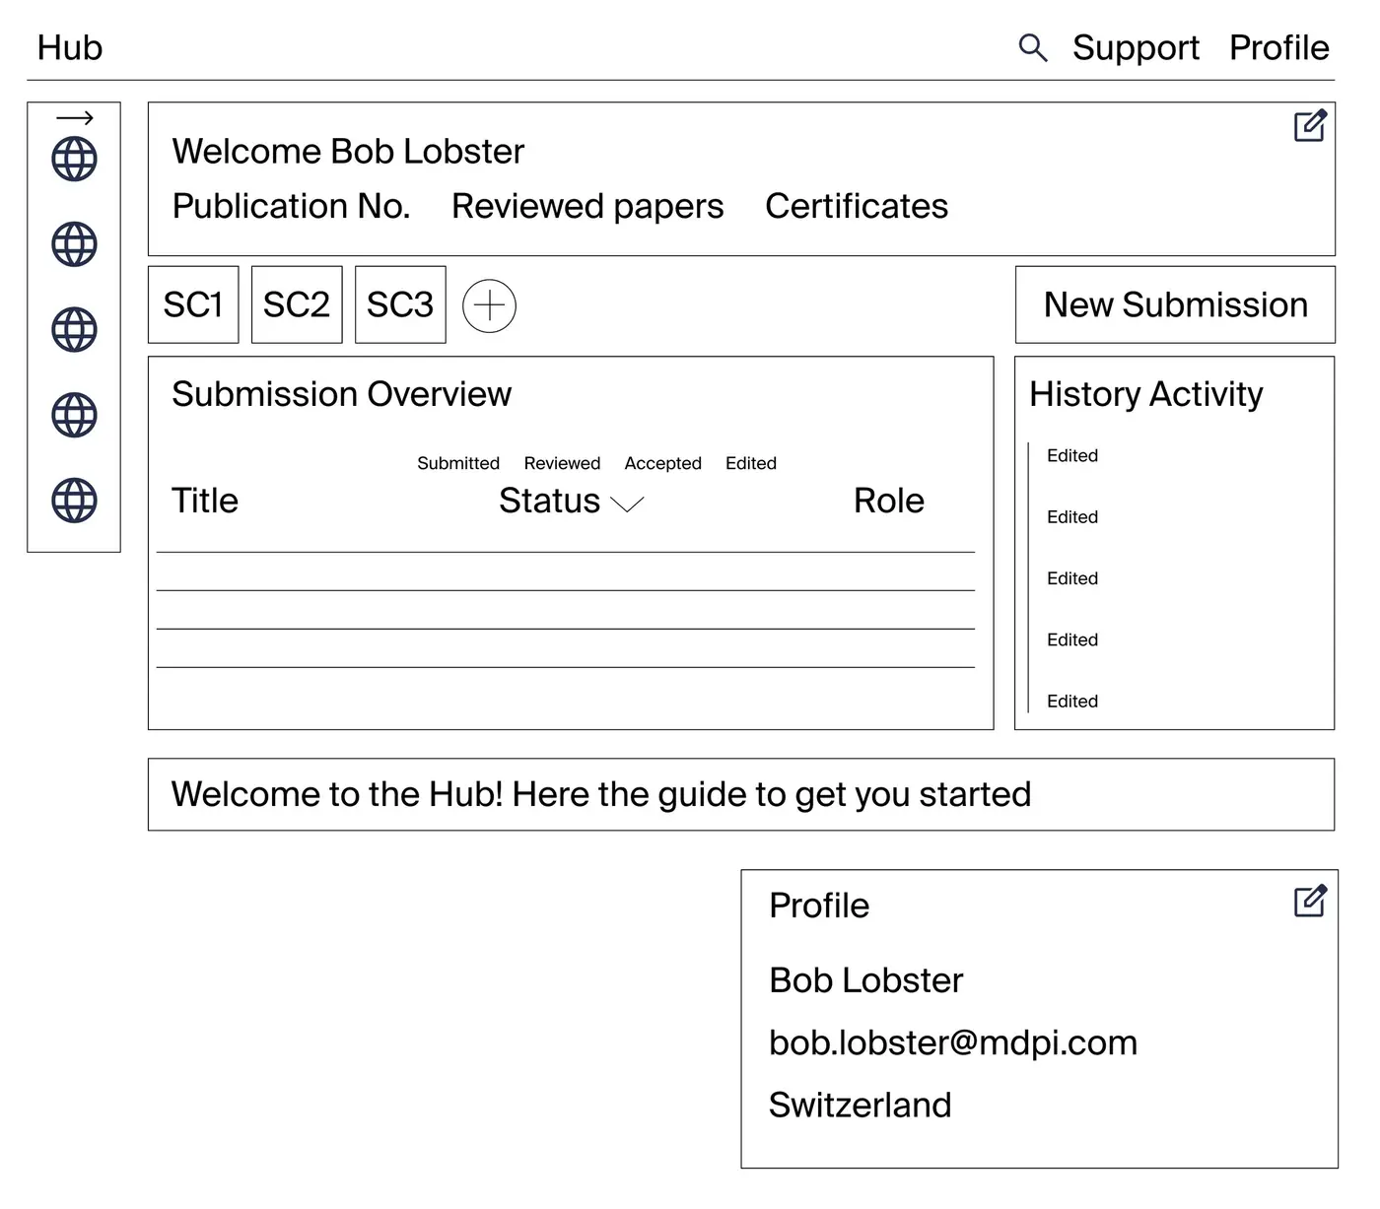
Task: Switch to the SC2 tab
Action: [297, 304]
